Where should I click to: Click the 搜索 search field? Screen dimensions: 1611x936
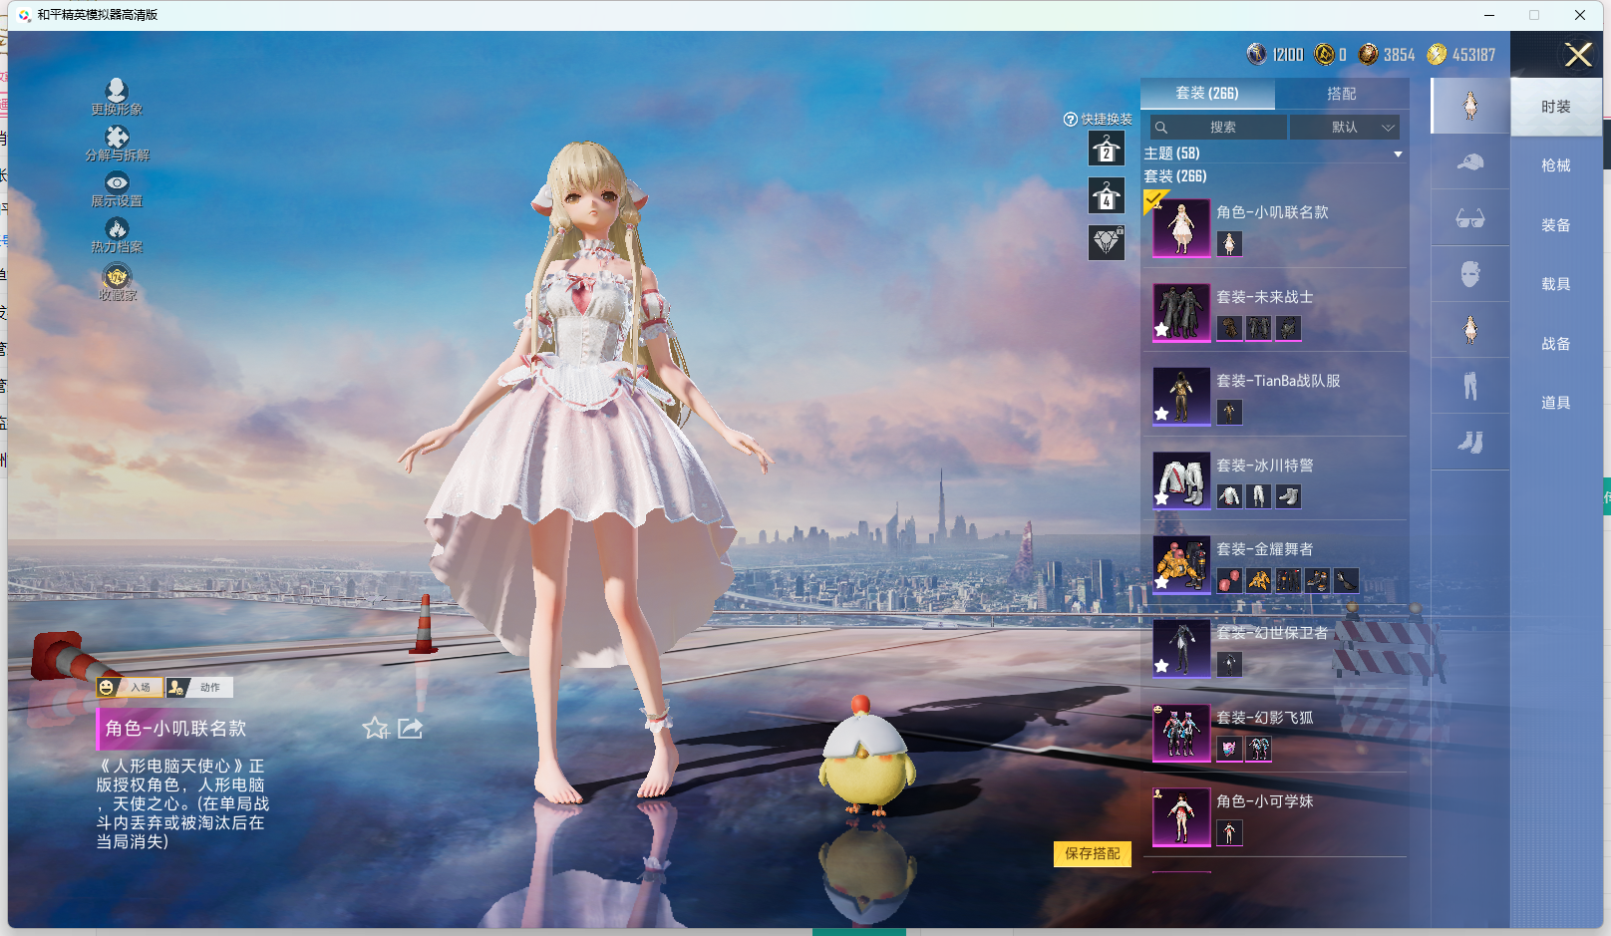(1221, 128)
